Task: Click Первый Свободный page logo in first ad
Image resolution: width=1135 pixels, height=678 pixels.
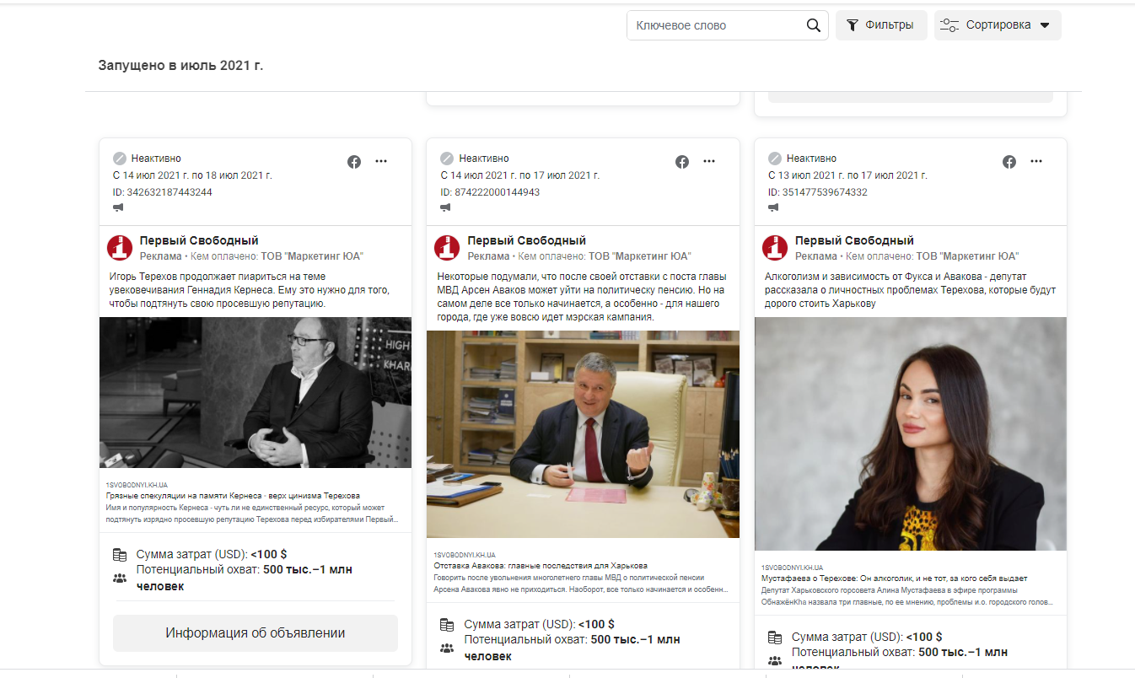Action: point(120,248)
